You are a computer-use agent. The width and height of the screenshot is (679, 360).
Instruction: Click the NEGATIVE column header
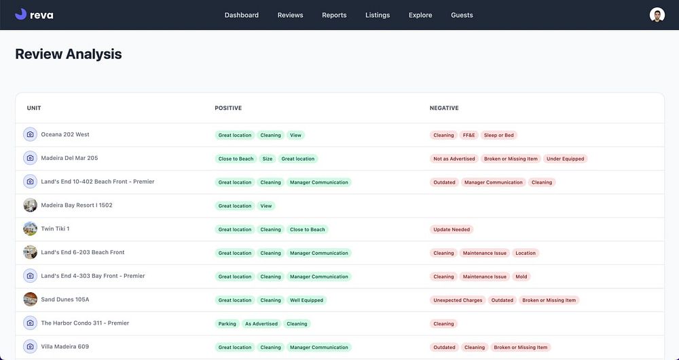[444, 108]
